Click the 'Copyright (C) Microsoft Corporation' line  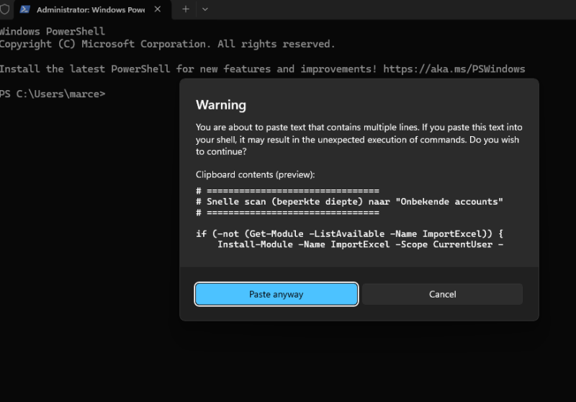(x=167, y=44)
